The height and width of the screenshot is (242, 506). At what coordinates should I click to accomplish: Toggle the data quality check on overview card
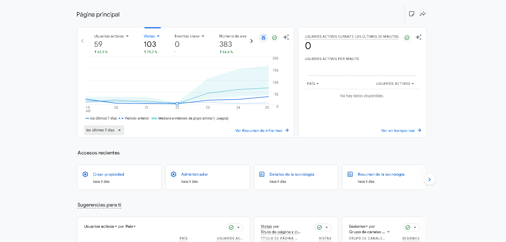click(x=275, y=38)
